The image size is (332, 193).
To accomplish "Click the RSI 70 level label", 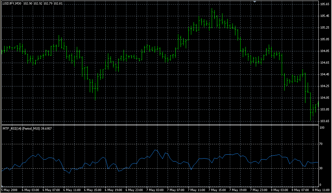I will (x=322, y=143).
